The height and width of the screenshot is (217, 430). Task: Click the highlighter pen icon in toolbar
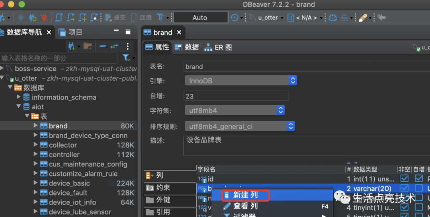(363, 17)
